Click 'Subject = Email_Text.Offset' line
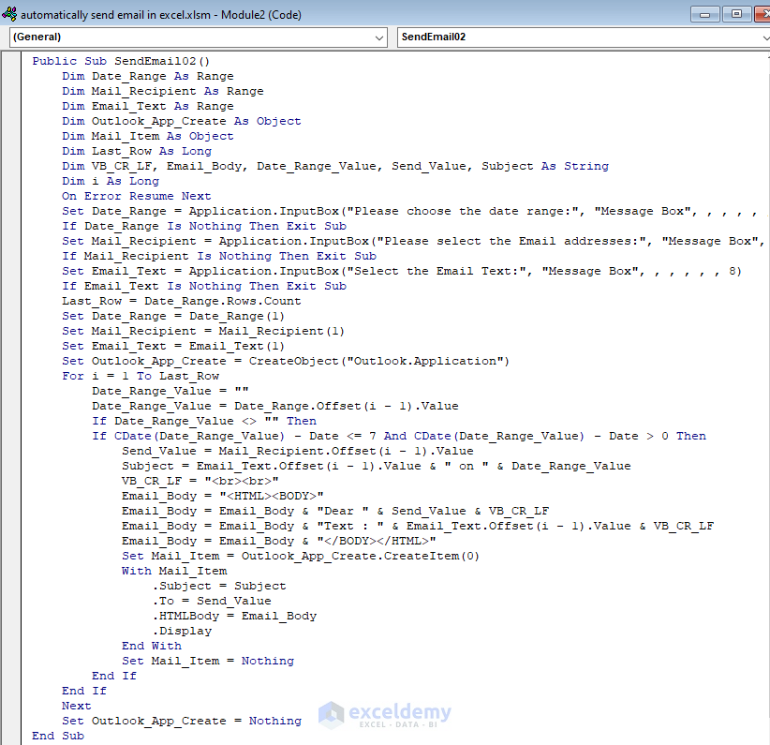 coord(377,466)
